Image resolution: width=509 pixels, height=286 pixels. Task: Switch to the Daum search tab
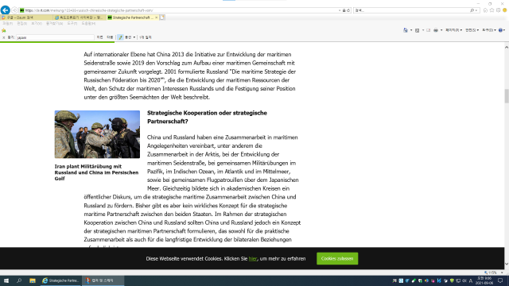coord(26,17)
